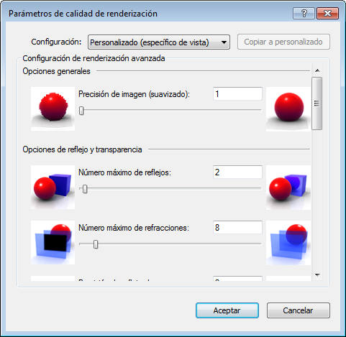Image resolution: width=346 pixels, height=337 pixels.
Task: Focus the Número máximo de refracciones value field
Action: (237, 227)
